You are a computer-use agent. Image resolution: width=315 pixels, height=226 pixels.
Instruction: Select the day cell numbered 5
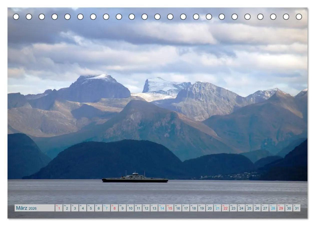coord(91,208)
